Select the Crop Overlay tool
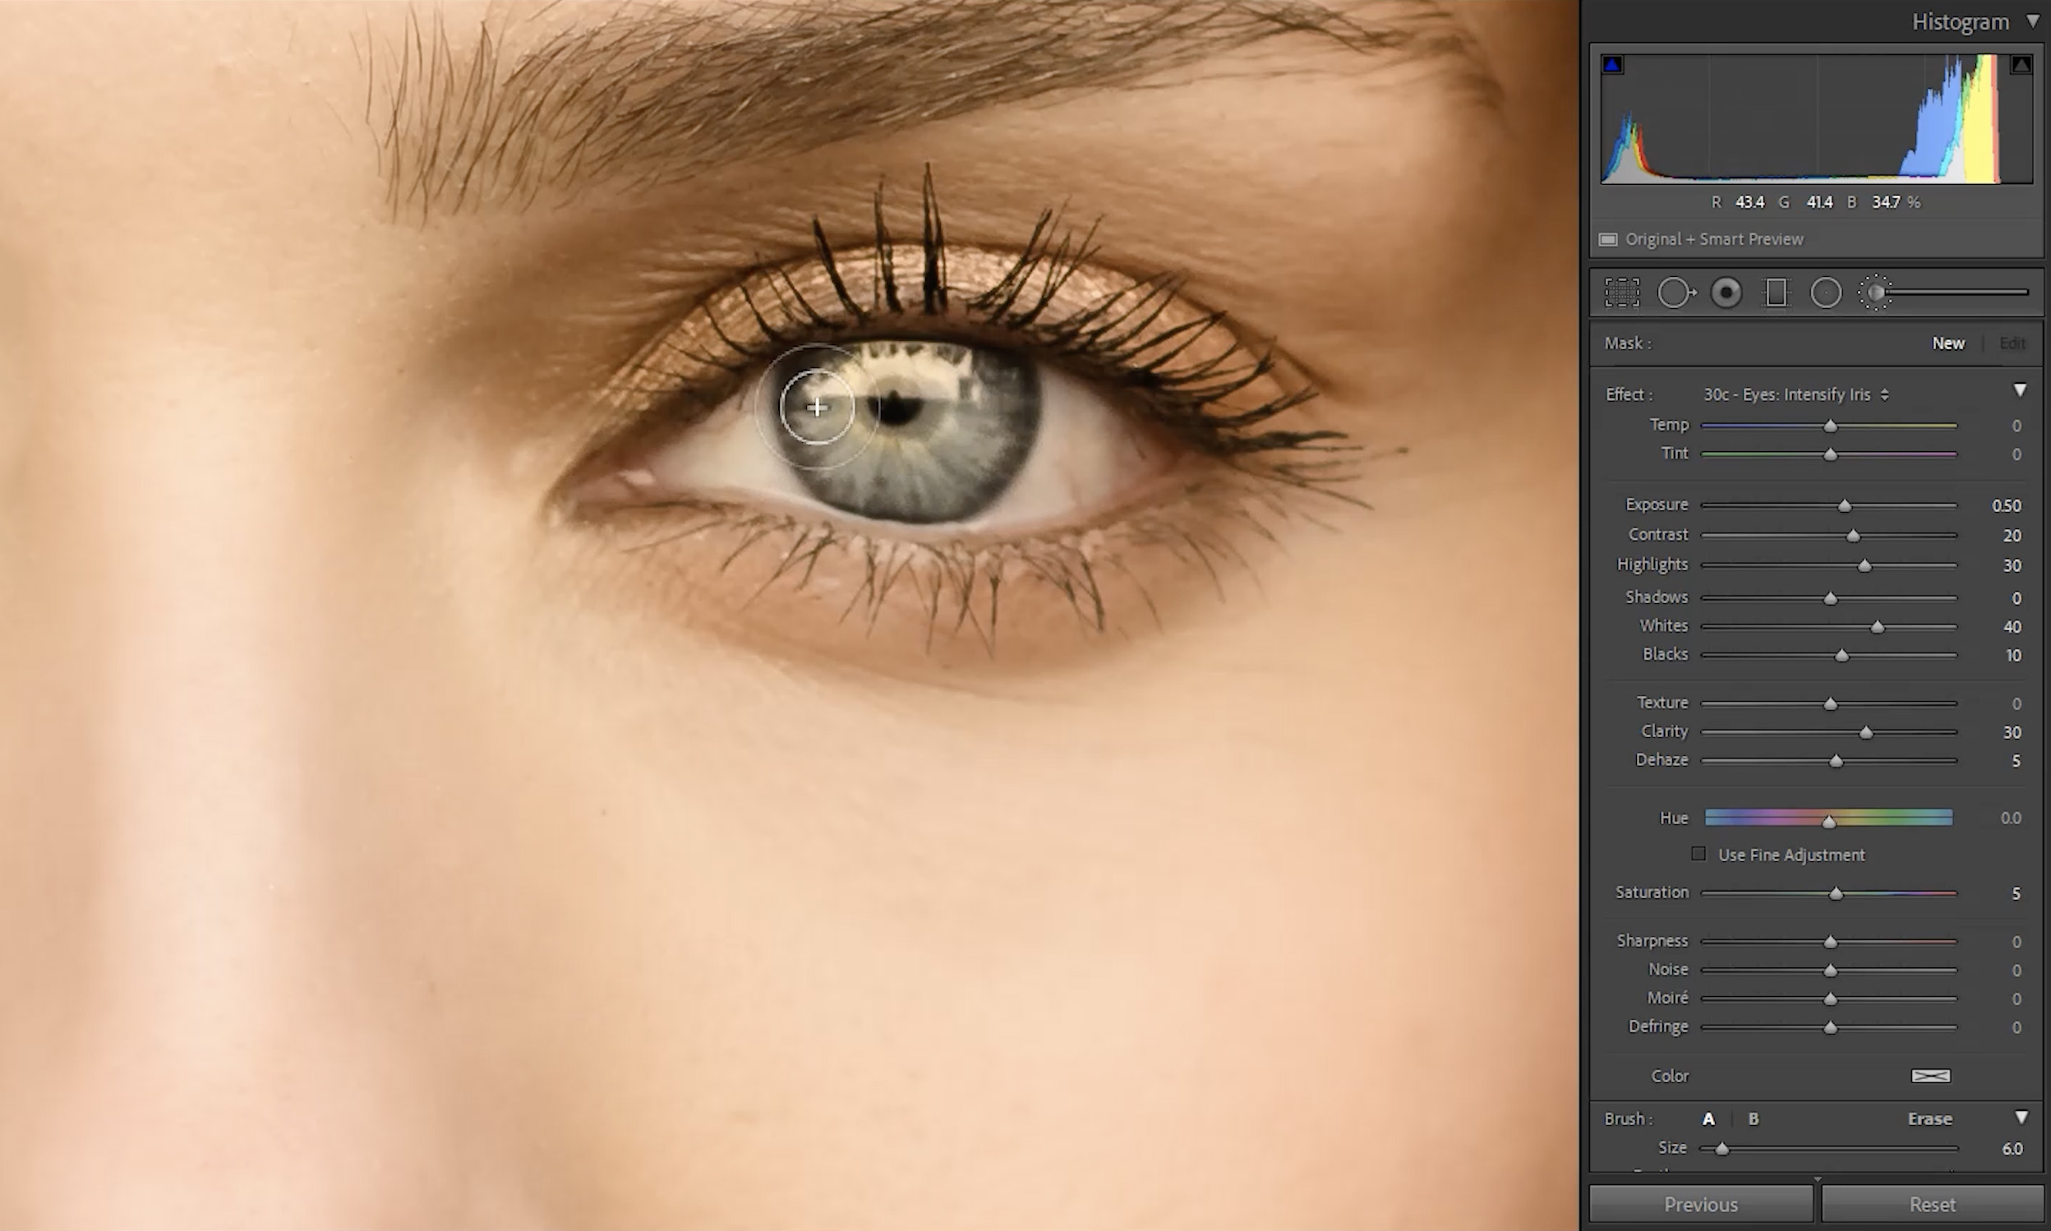Viewport: 2051px width, 1231px height. coord(1622,292)
